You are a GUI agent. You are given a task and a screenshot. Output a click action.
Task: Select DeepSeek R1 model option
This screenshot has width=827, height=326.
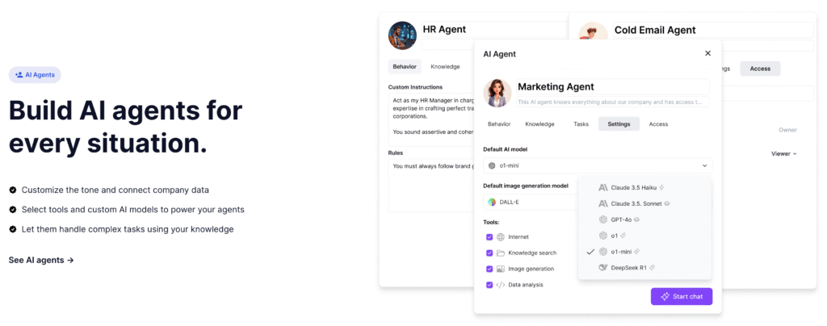[x=644, y=268]
